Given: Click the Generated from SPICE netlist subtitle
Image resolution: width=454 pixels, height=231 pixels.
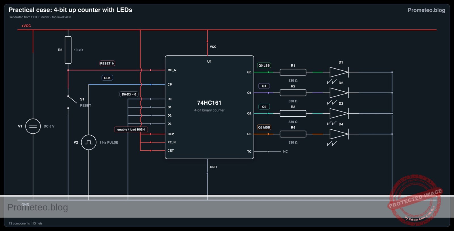Looking at the screenshot, I should (40, 17).
